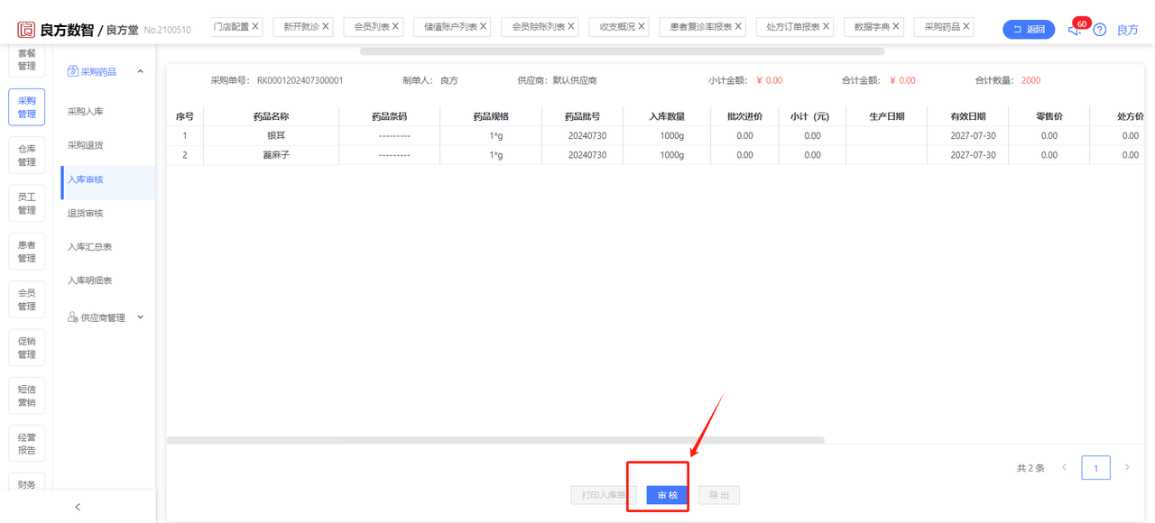Switch to the 数据字典 tab
1155x523 pixels.
pyautogui.click(x=873, y=27)
